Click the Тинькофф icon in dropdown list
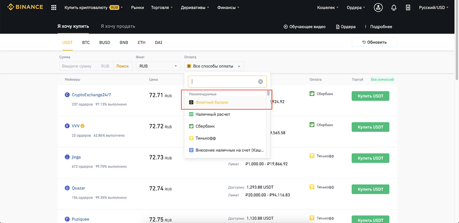The width and height of the screenshot is (459, 223). coord(191,138)
